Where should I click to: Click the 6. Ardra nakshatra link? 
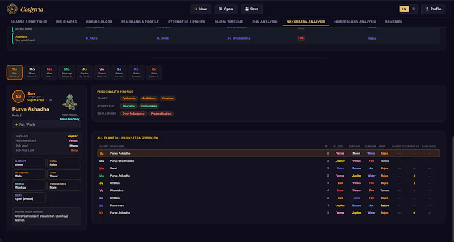pos(91,38)
